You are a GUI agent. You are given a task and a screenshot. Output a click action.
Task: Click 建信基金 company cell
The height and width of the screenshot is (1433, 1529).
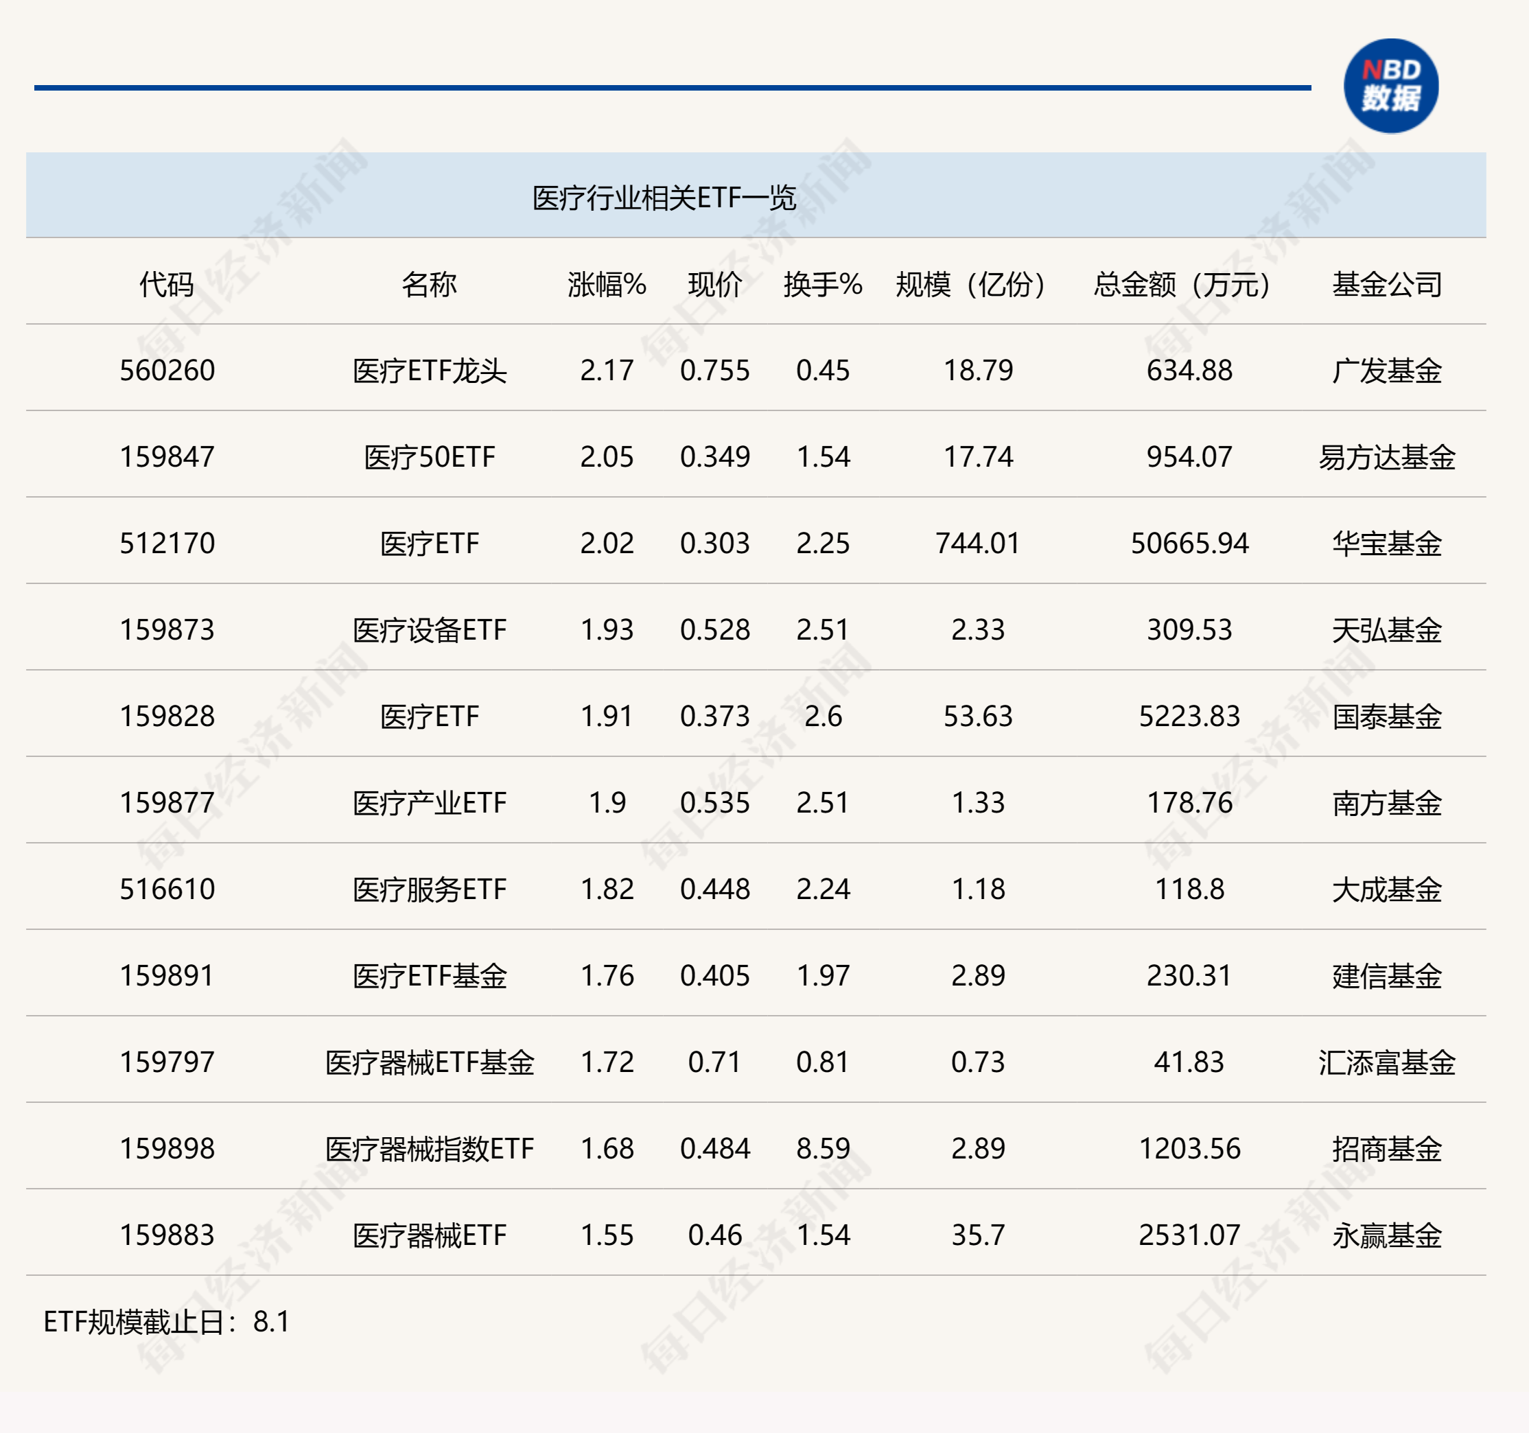tap(1387, 976)
